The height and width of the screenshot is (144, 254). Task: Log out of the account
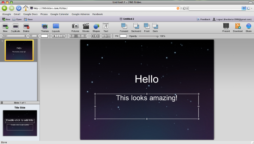232,19
